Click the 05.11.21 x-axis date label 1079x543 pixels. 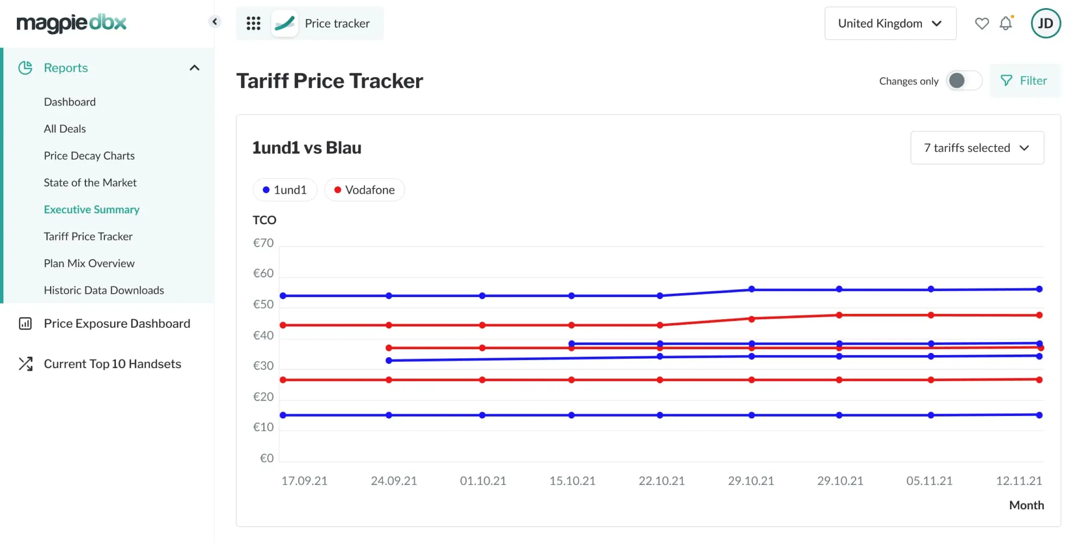pos(929,481)
